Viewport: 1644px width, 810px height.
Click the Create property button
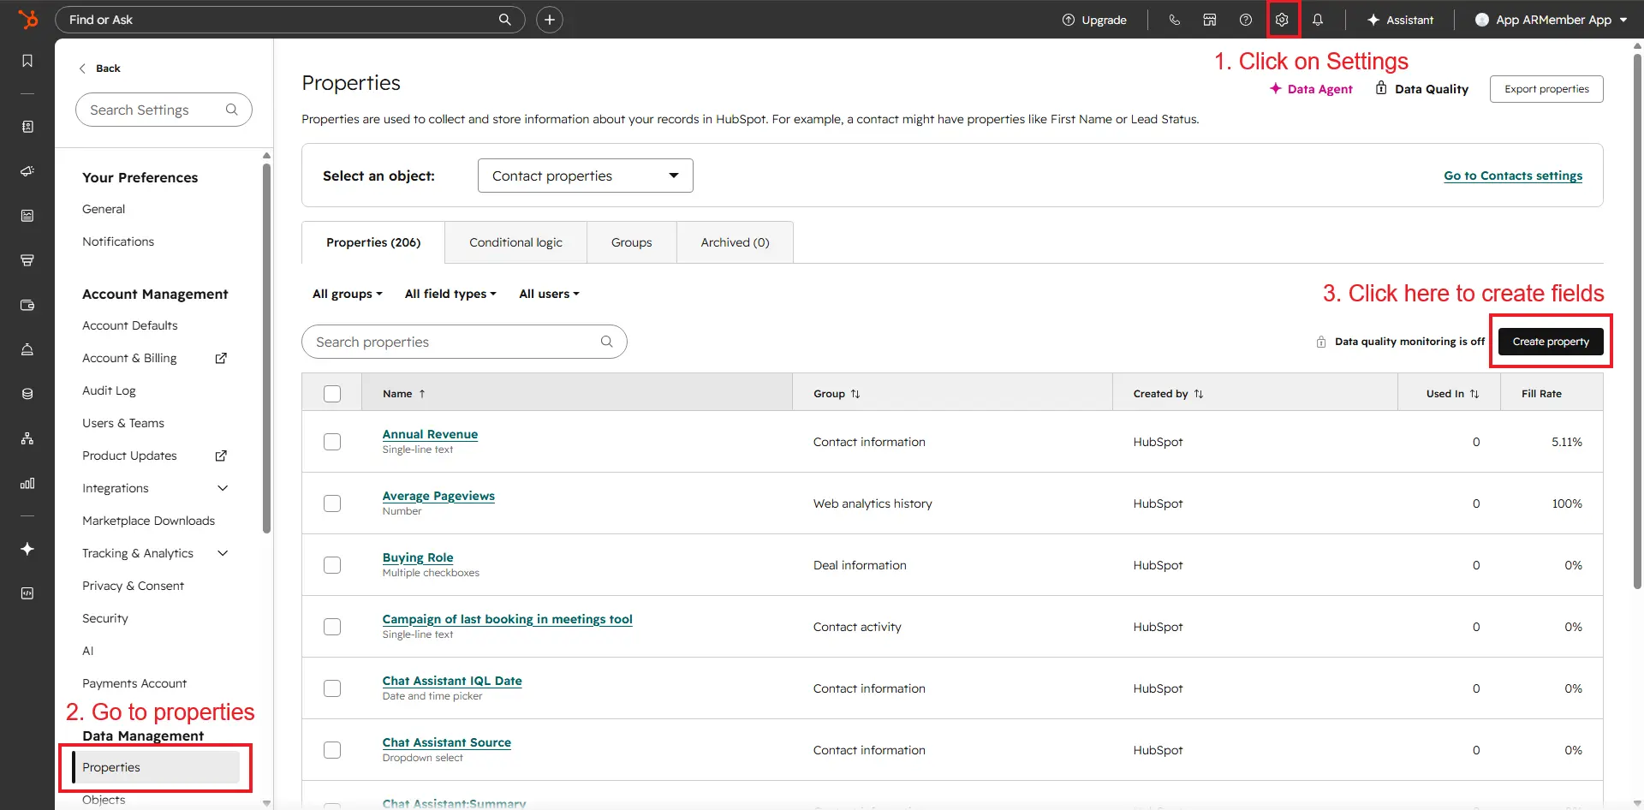(x=1551, y=342)
